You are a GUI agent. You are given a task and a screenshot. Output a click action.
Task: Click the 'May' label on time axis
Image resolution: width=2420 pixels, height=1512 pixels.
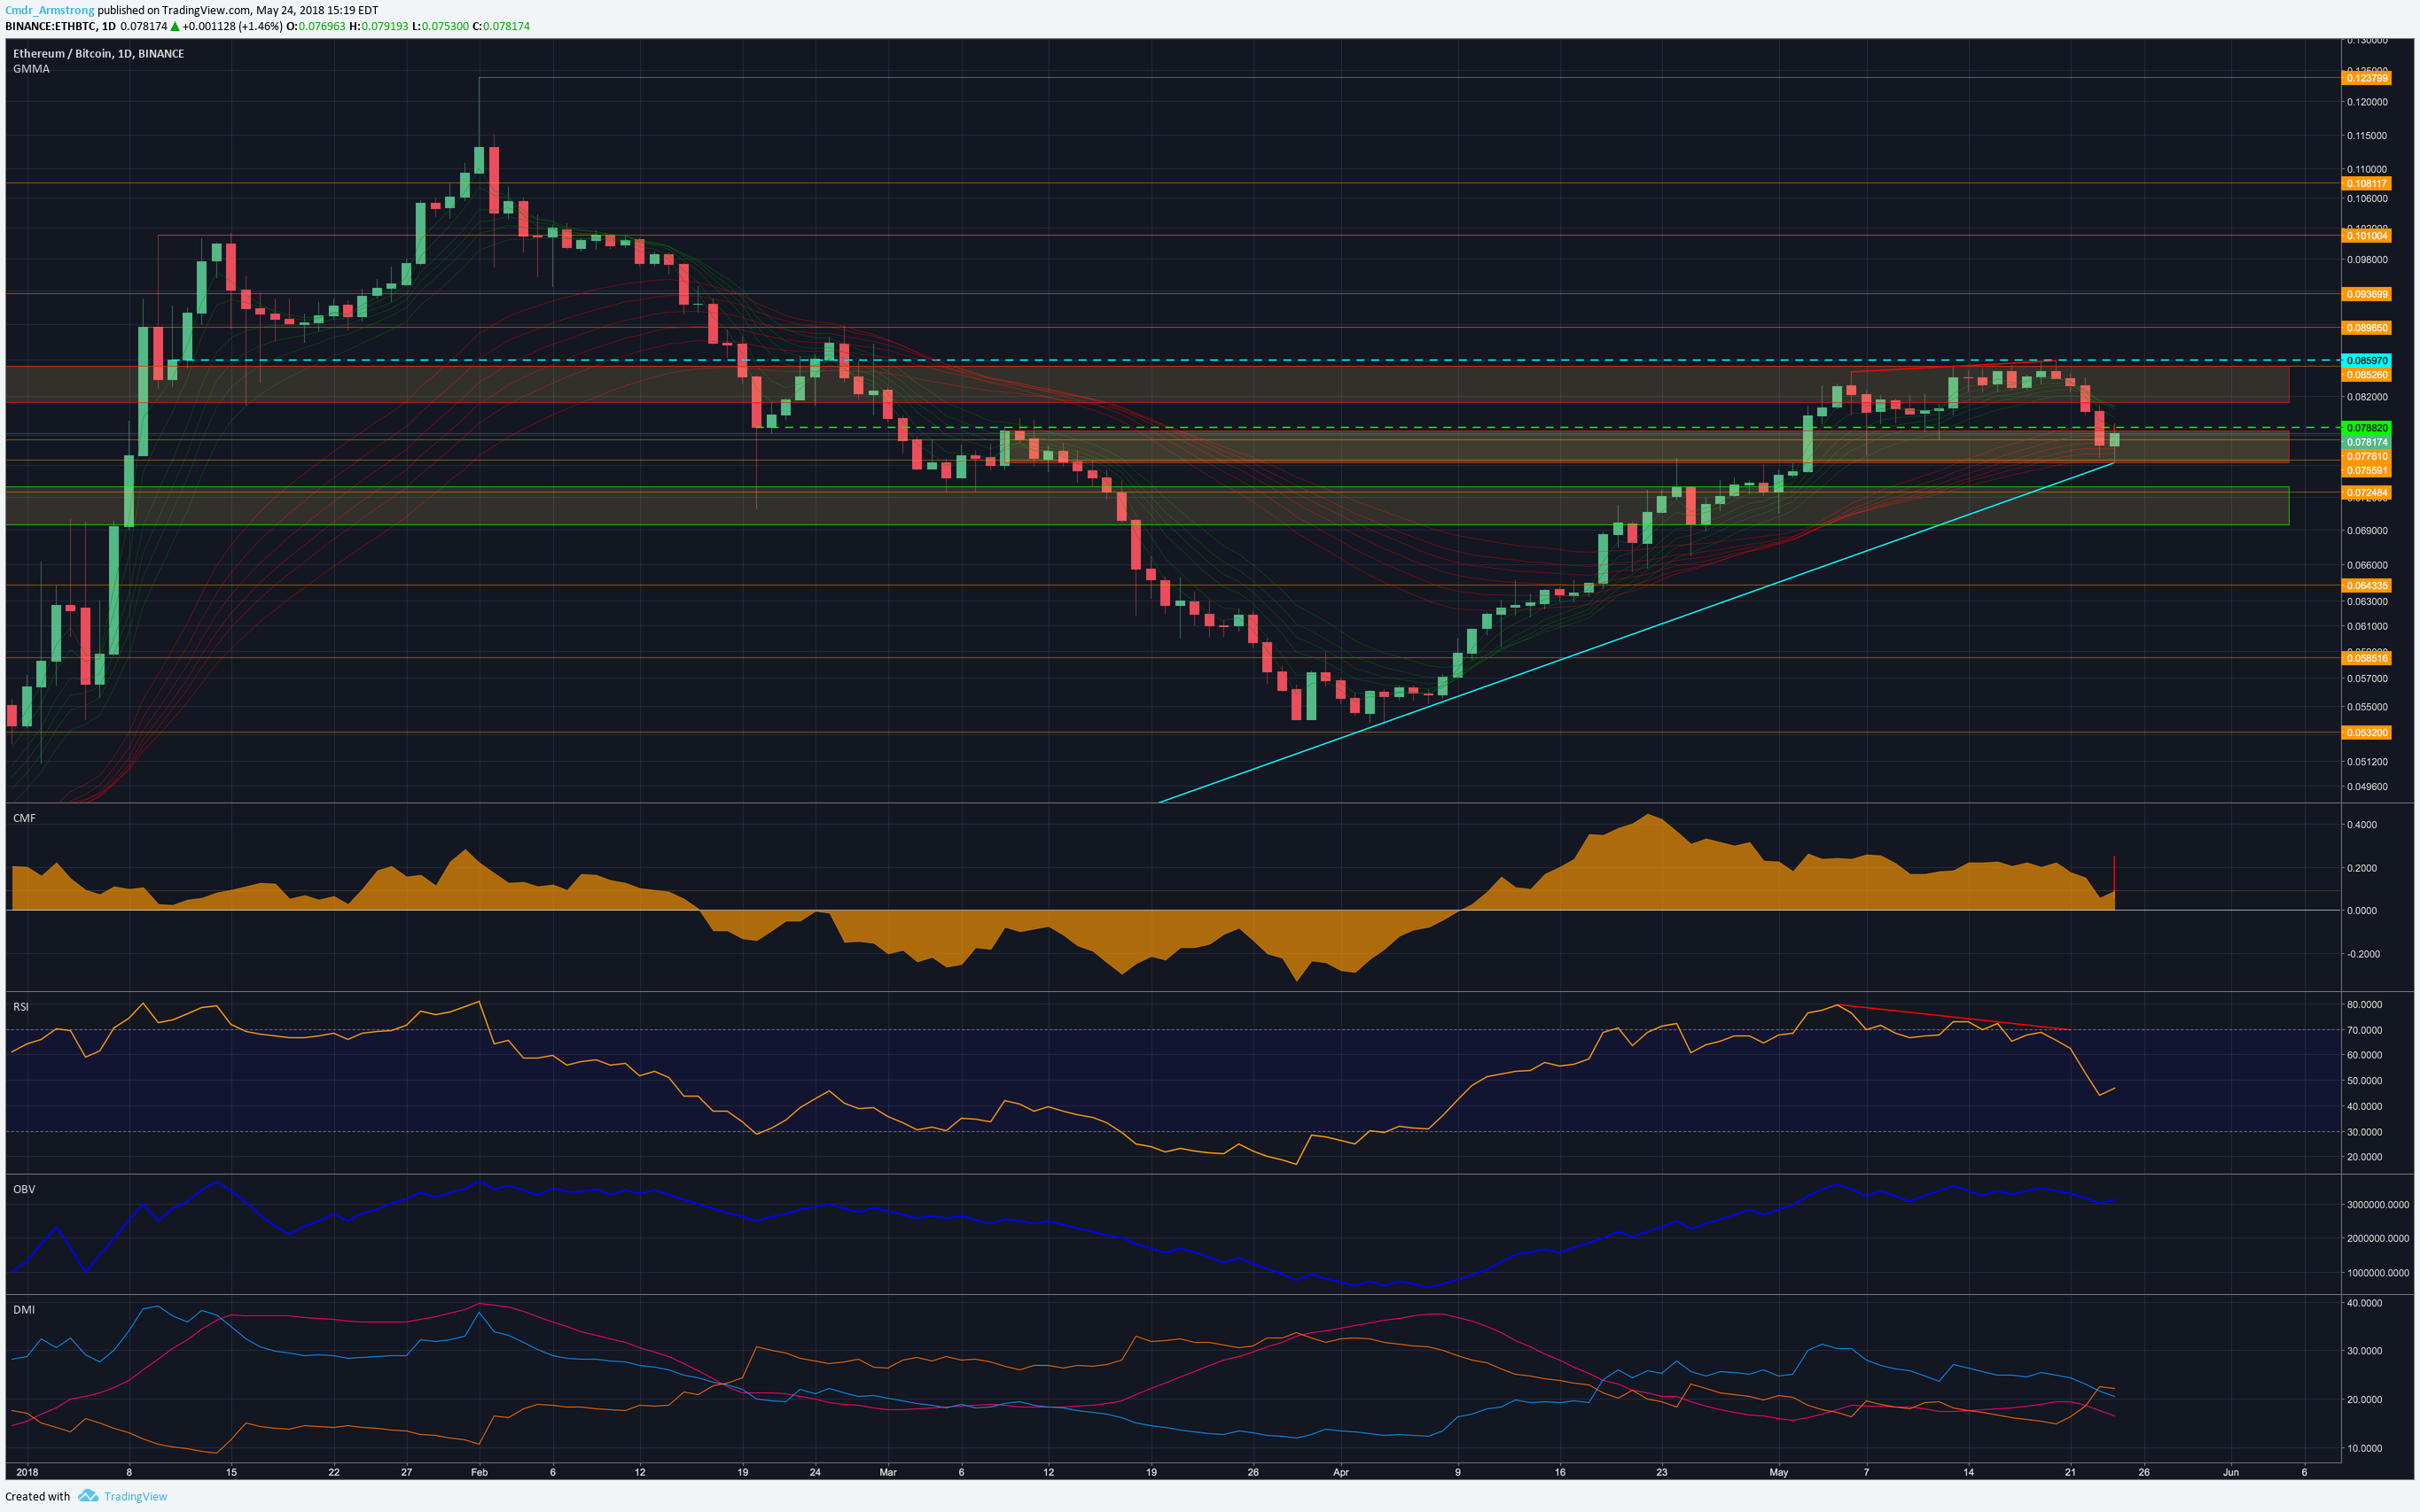[1778, 1472]
